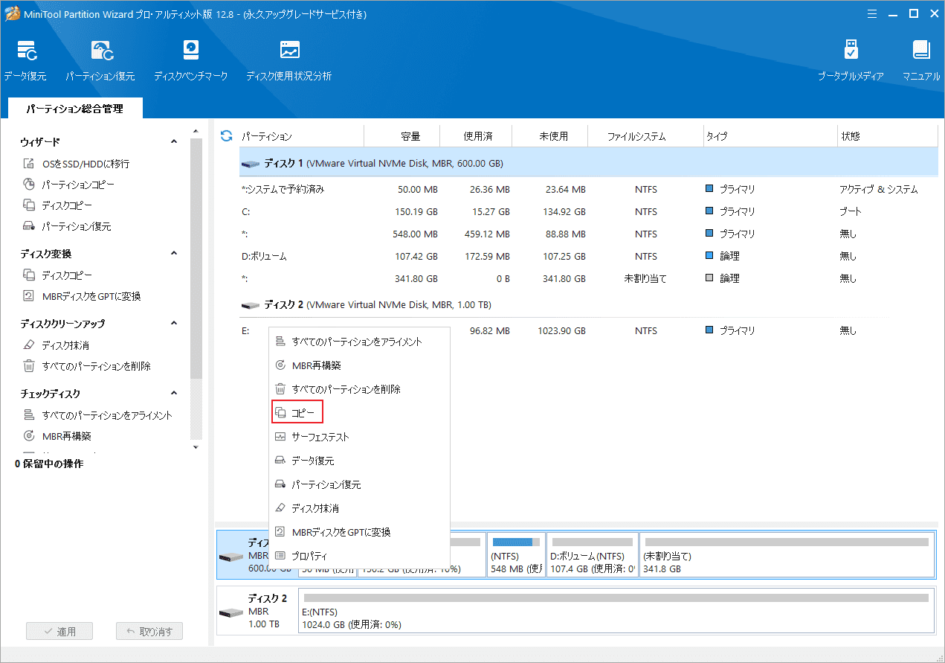Select the ディスク 2 header row
The height and width of the screenshot is (663, 945).
[x=588, y=305]
